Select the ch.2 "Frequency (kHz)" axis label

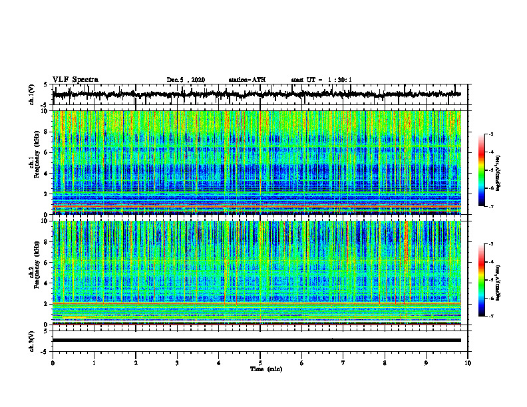[37, 265]
